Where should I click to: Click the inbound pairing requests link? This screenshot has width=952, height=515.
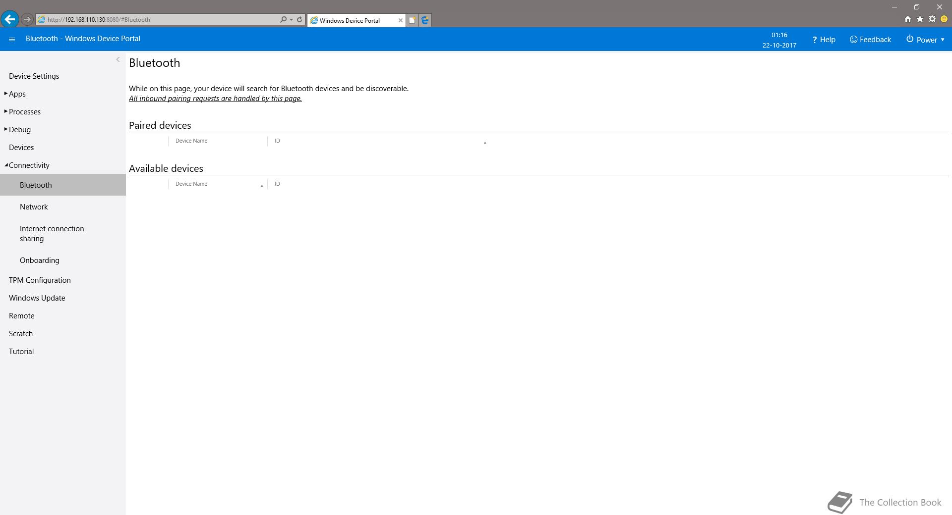pyautogui.click(x=215, y=99)
